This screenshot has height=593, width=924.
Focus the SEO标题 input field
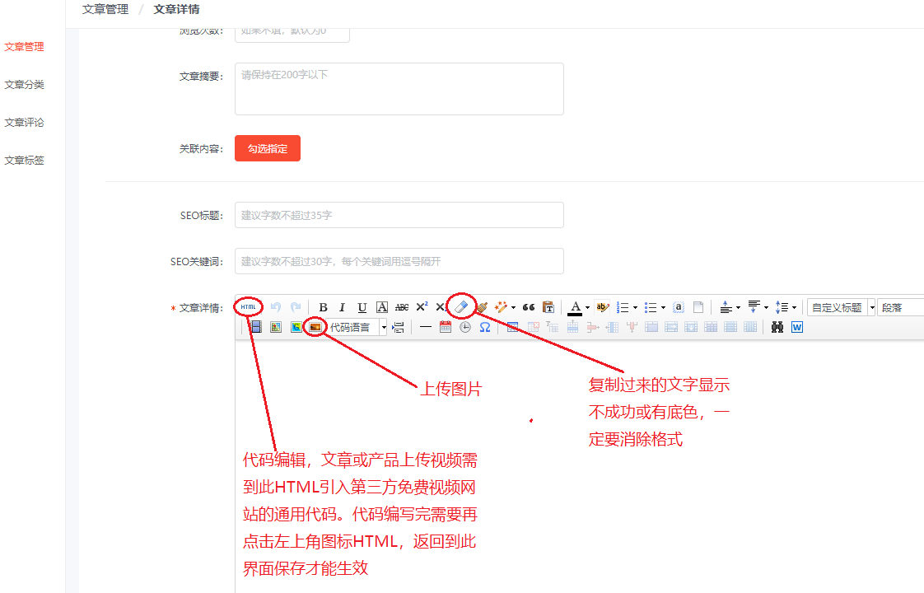pos(399,215)
